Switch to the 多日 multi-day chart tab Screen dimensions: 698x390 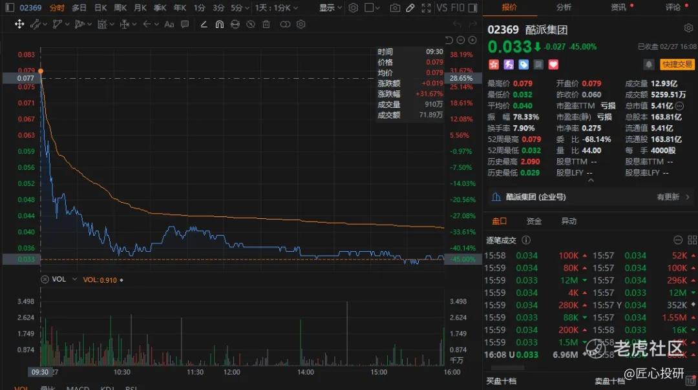tap(79, 8)
